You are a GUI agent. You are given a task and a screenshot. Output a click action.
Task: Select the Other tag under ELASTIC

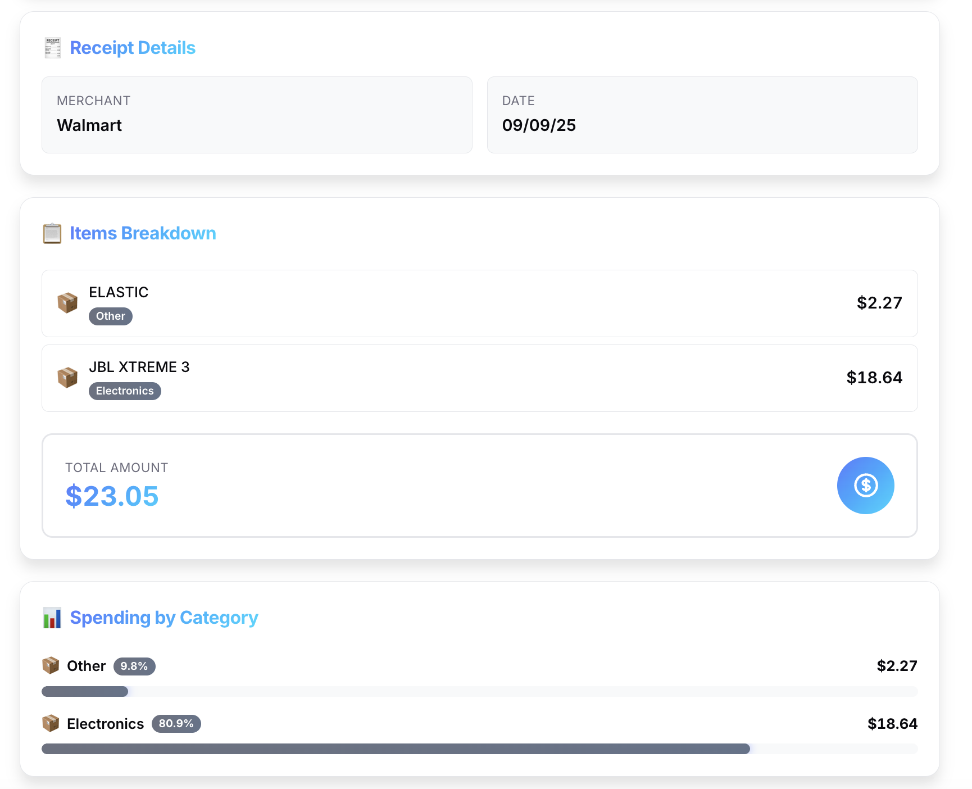(x=111, y=316)
